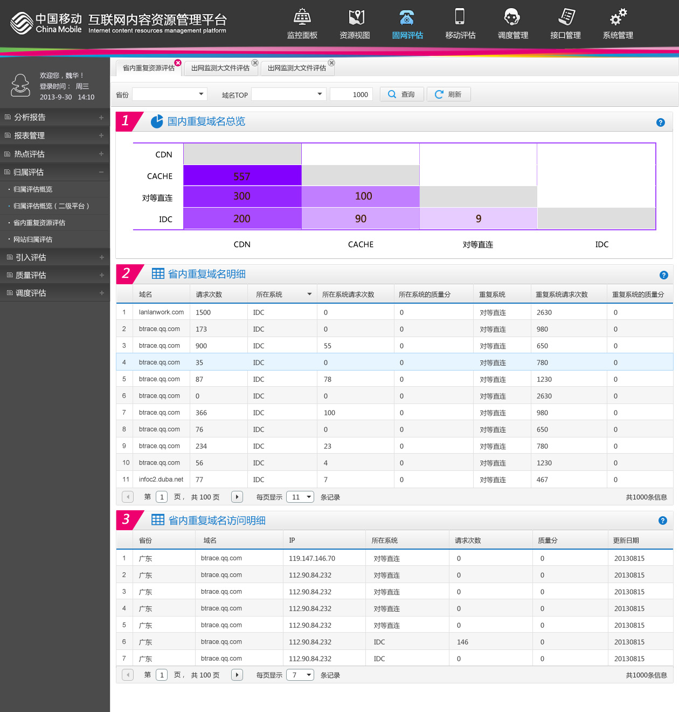Expand the 分析报告 sidebar section
The image size is (679, 712).
[101, 118]
